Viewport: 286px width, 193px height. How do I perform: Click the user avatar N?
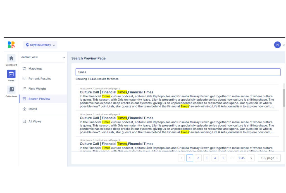point(277,45)
